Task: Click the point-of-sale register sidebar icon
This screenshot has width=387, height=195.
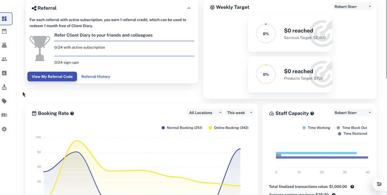Action: click(x=4, y=45)
